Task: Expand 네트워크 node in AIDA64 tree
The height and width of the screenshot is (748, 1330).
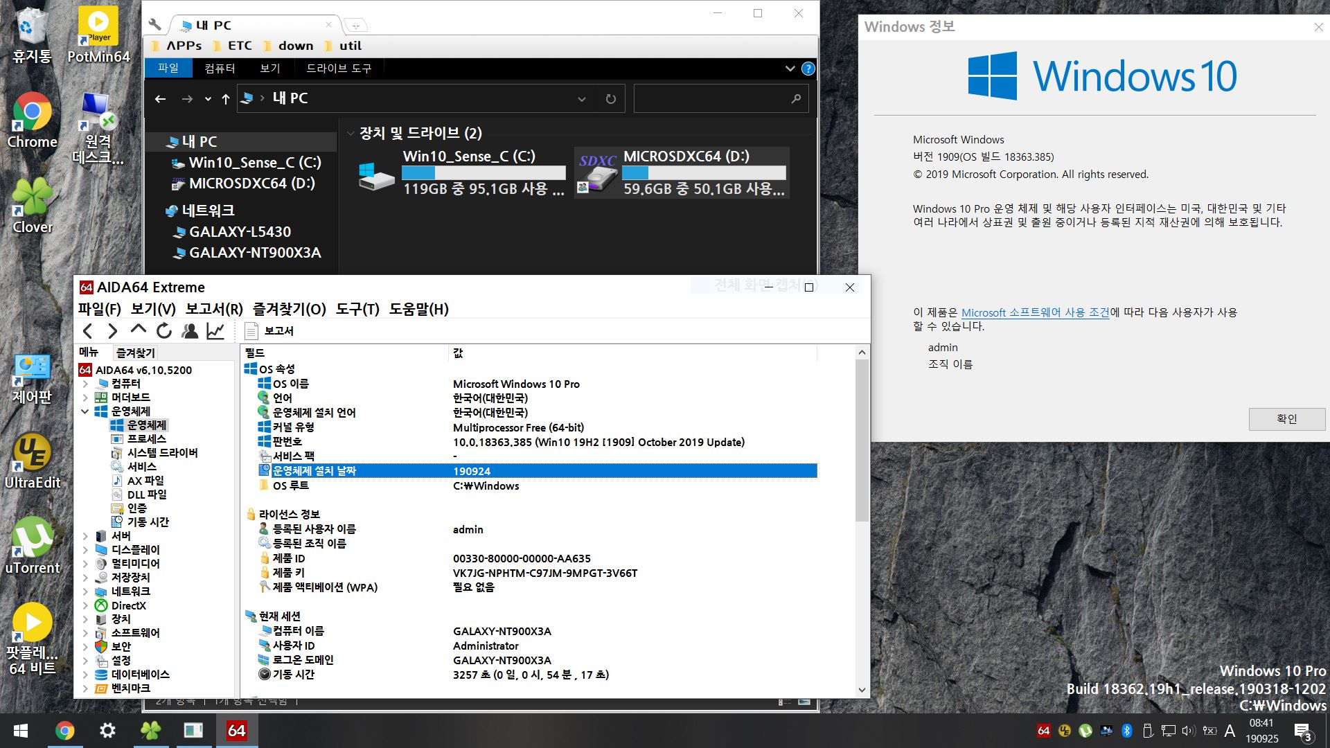Action: pos(85,591)
